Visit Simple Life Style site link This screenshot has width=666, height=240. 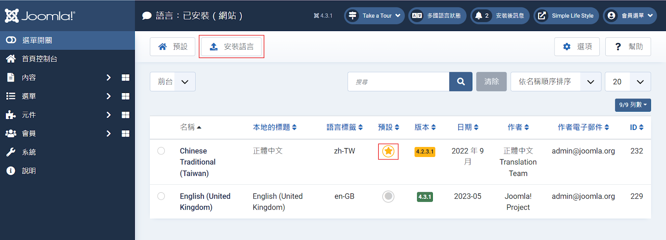[567, 16]
